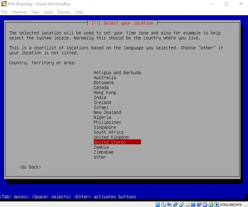Click the USB devices status icon
This screenshot has height=207, width=248.
click(x=181, y=205)
